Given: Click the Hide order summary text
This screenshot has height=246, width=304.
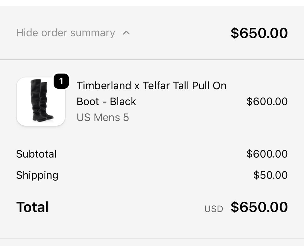Looking at the screenshot, I should click(x=66, y=32).
